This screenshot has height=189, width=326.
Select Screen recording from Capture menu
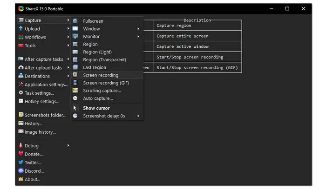pyautogui.click(x=101, y=75)
